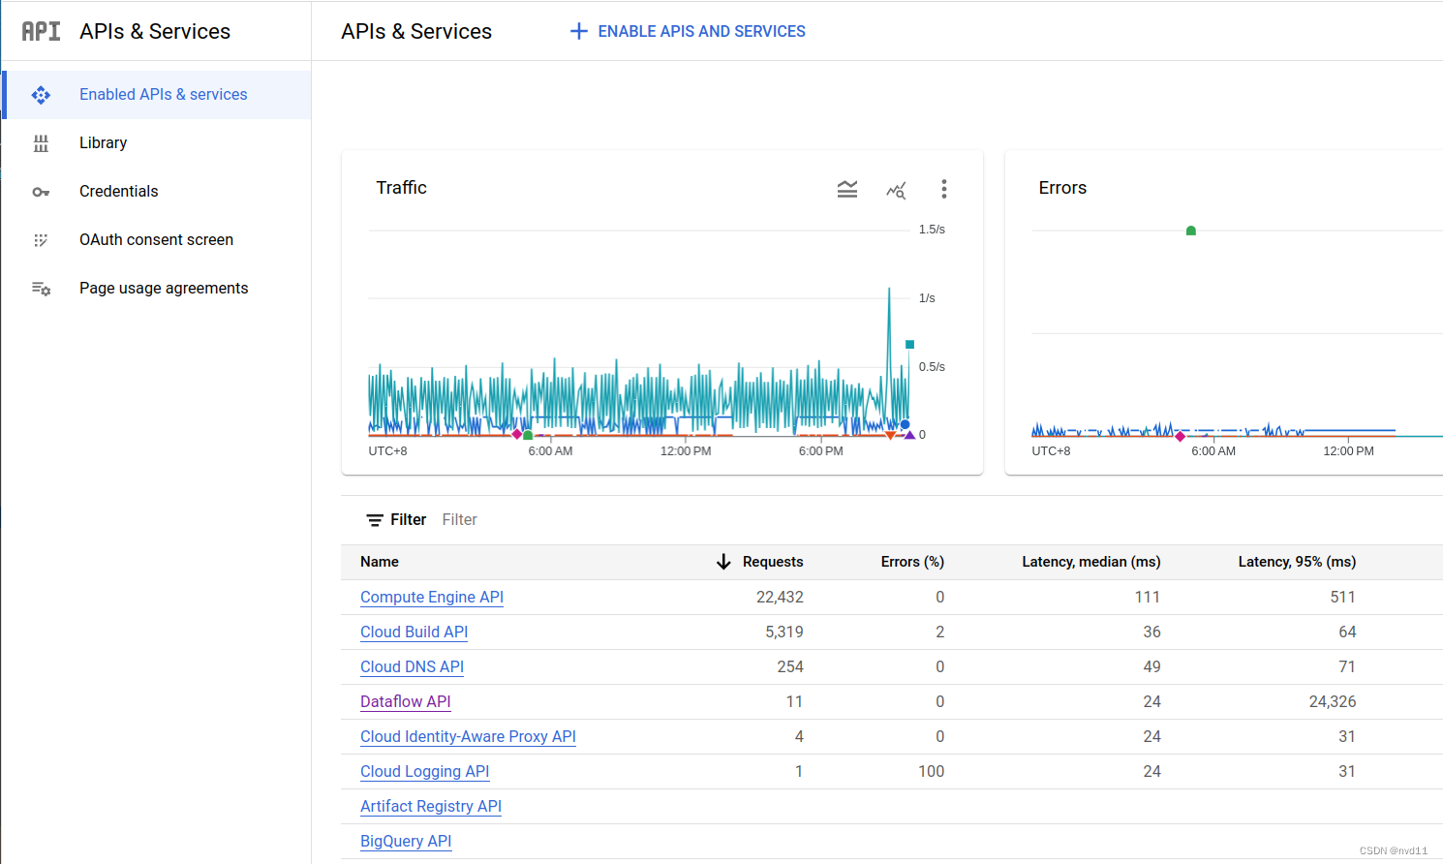Open Credentials in sidebar
Screen dimensions: 1443x864
coord(156,192)
